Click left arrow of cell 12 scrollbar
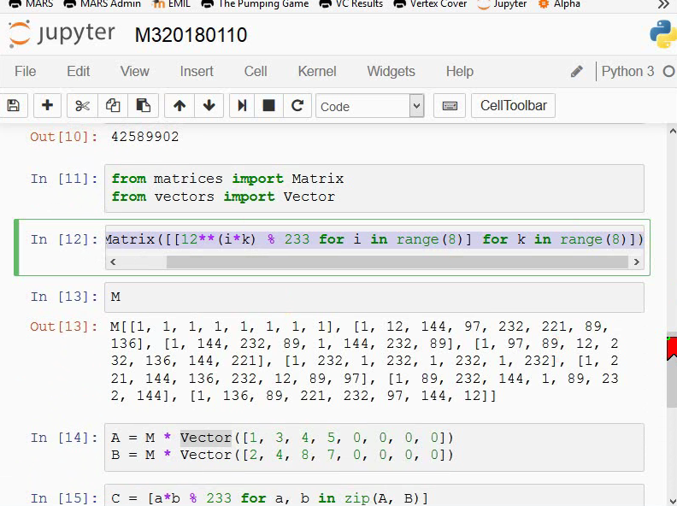677x506 pixels. click(113, 262)
